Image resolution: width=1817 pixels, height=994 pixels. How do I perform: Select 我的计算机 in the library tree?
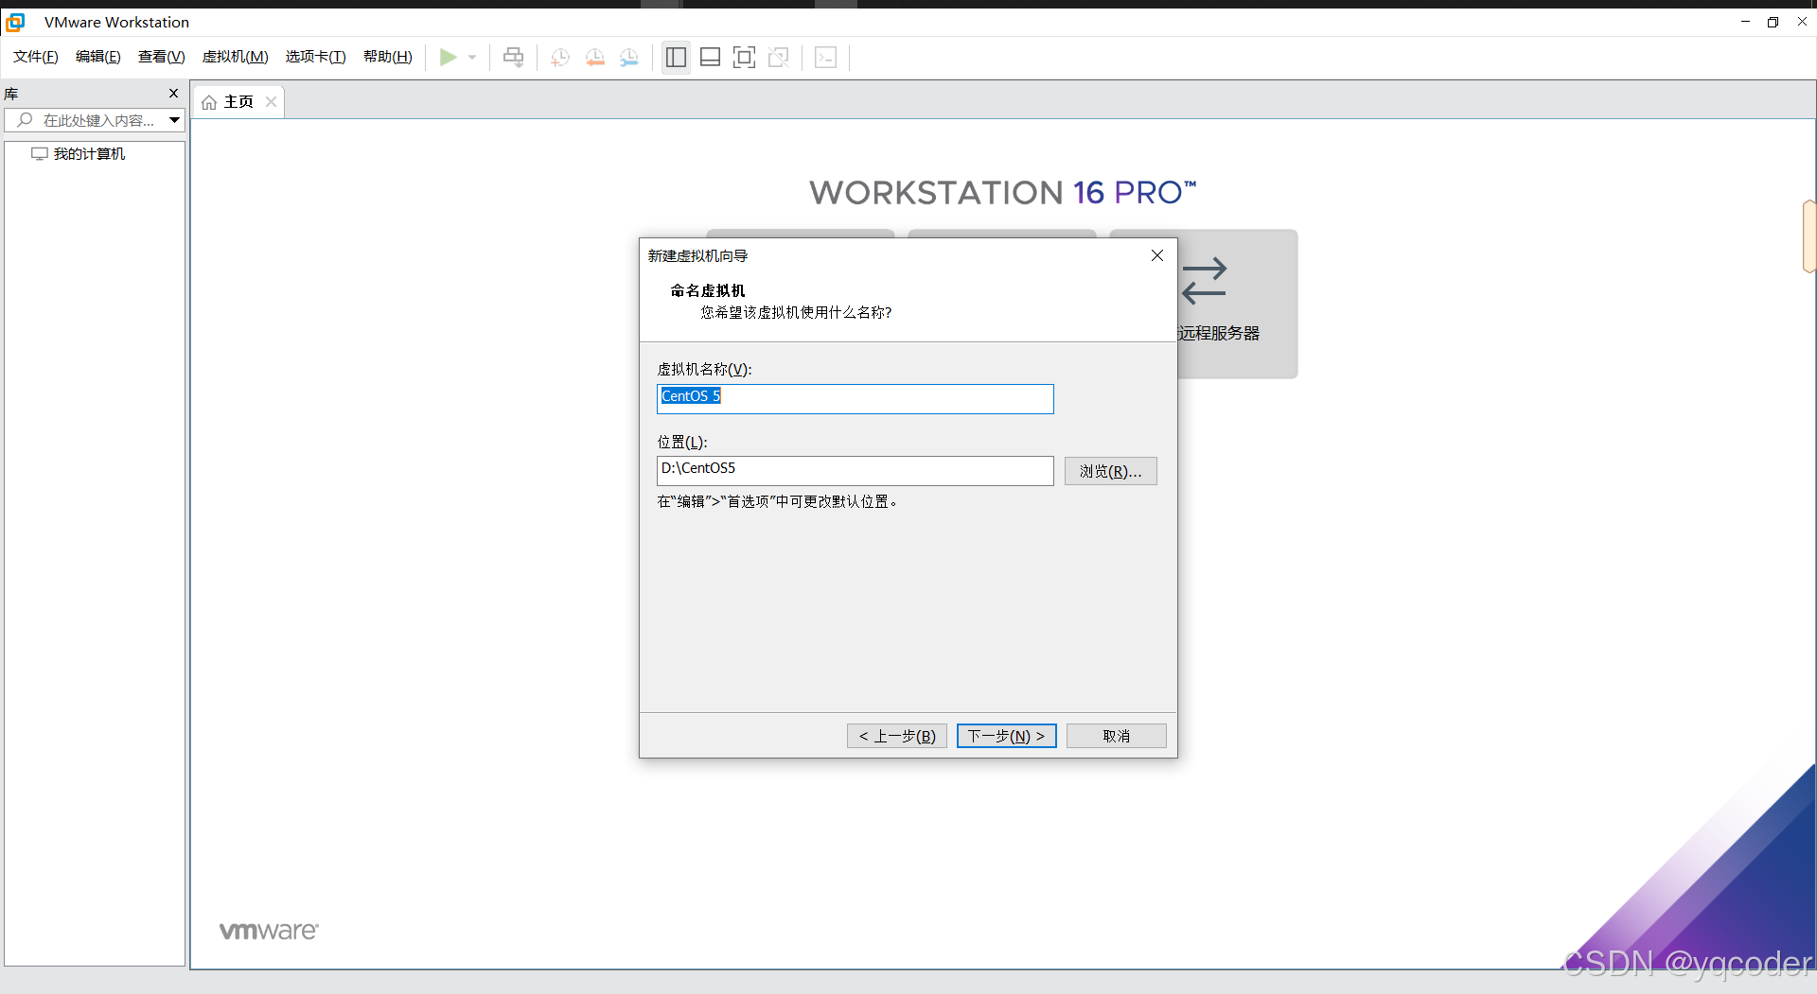(89, 154)
